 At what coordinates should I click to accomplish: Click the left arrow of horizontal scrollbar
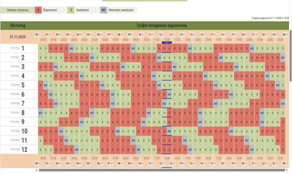37,170
